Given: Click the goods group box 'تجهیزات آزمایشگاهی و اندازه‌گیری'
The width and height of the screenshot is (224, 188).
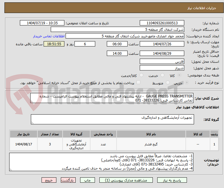Looking at the screenshot, I should [112, 119].
